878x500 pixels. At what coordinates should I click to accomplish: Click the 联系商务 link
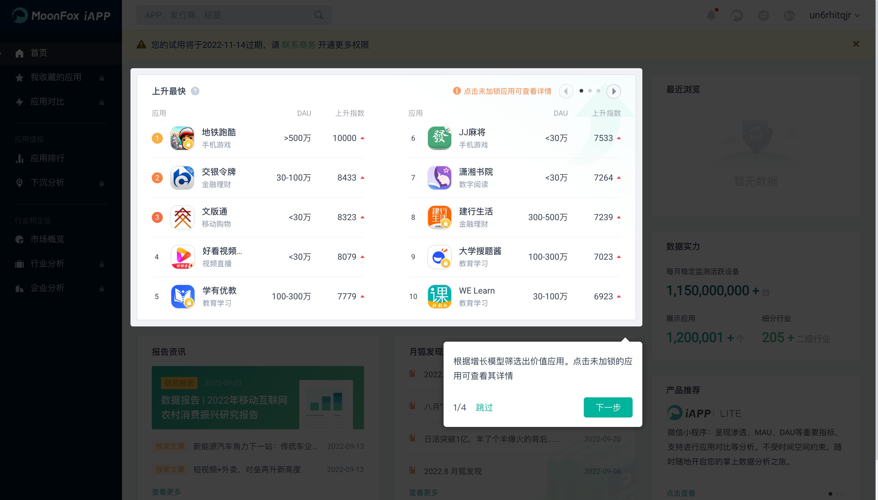(298, 45)
